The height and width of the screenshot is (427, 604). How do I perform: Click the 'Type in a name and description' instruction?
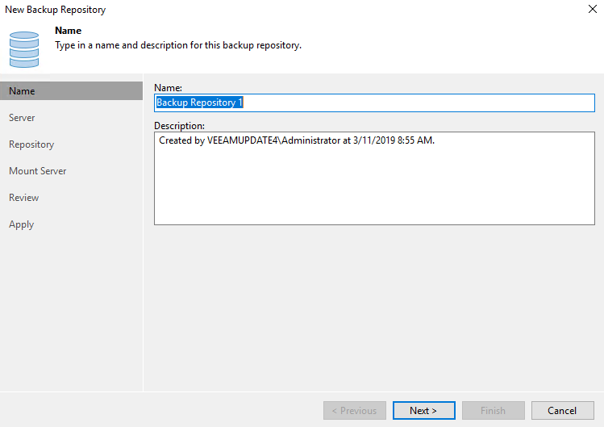[x=177, y=45]
